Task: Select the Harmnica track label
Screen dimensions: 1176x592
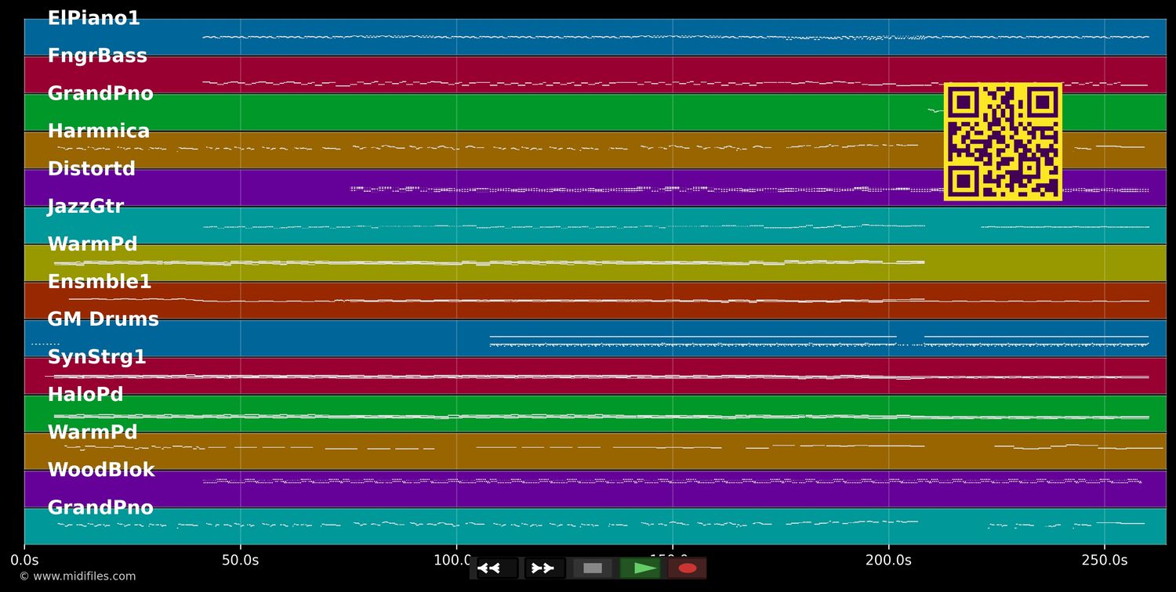Action: 99,131
